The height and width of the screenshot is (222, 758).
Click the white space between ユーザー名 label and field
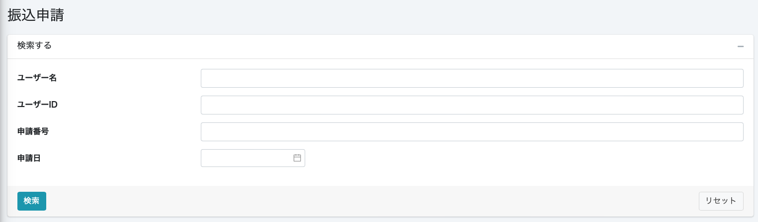pyautogui.click(x=129, y=78)
